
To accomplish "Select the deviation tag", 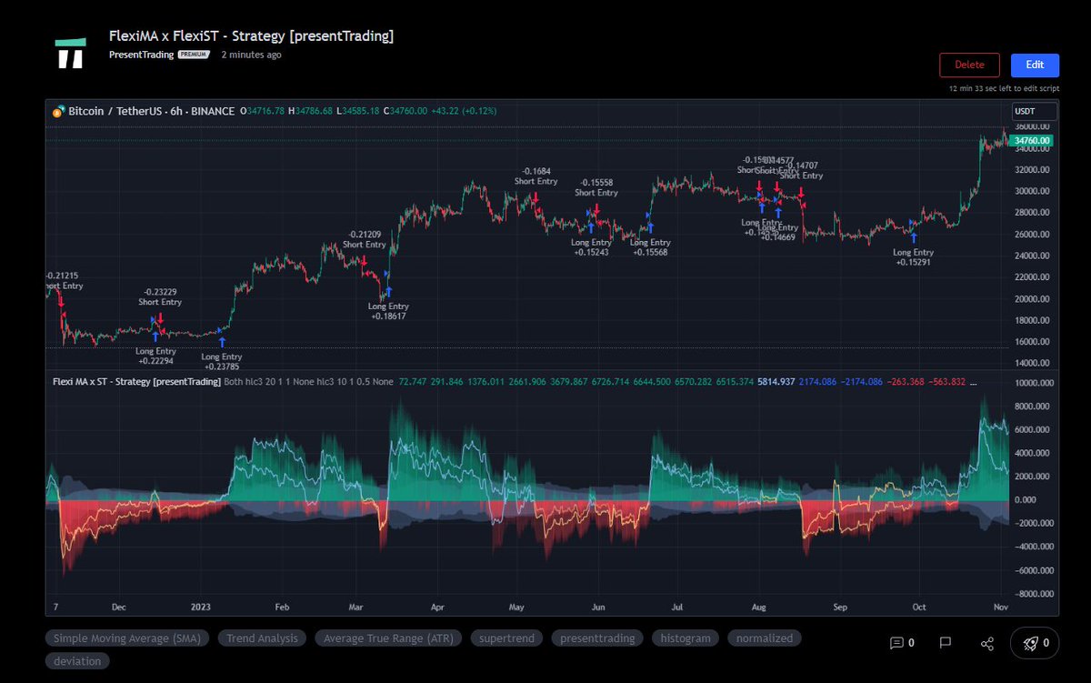I will pyautogui.click(x=77, y=661).
